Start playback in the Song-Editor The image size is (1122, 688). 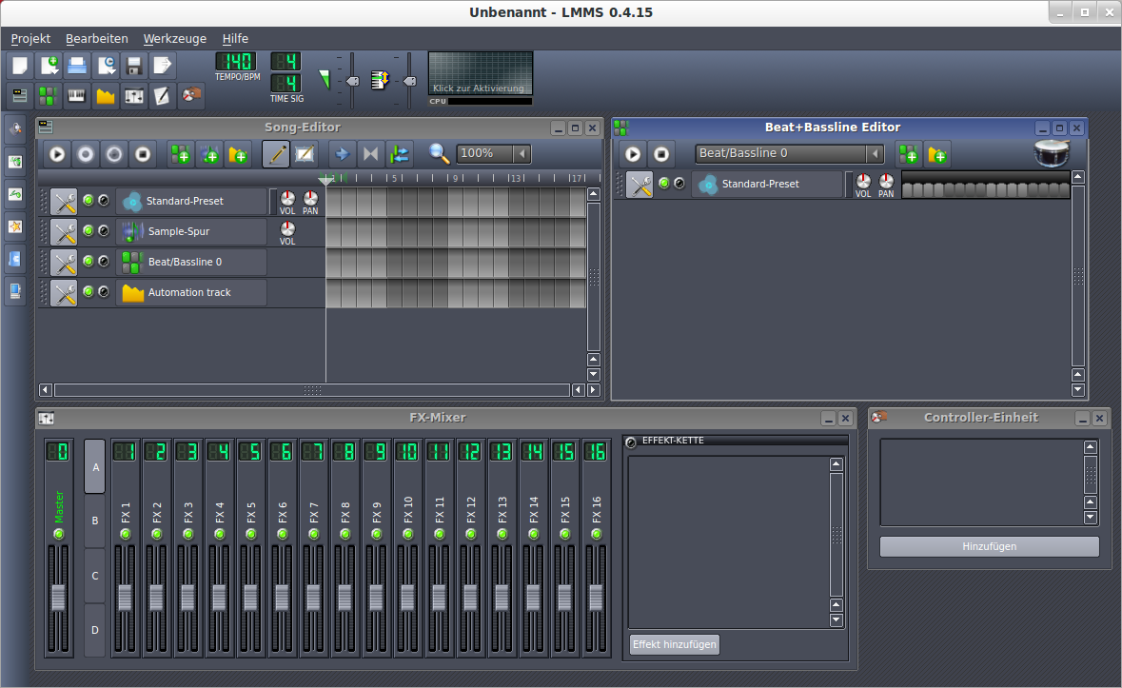(55, 153)
